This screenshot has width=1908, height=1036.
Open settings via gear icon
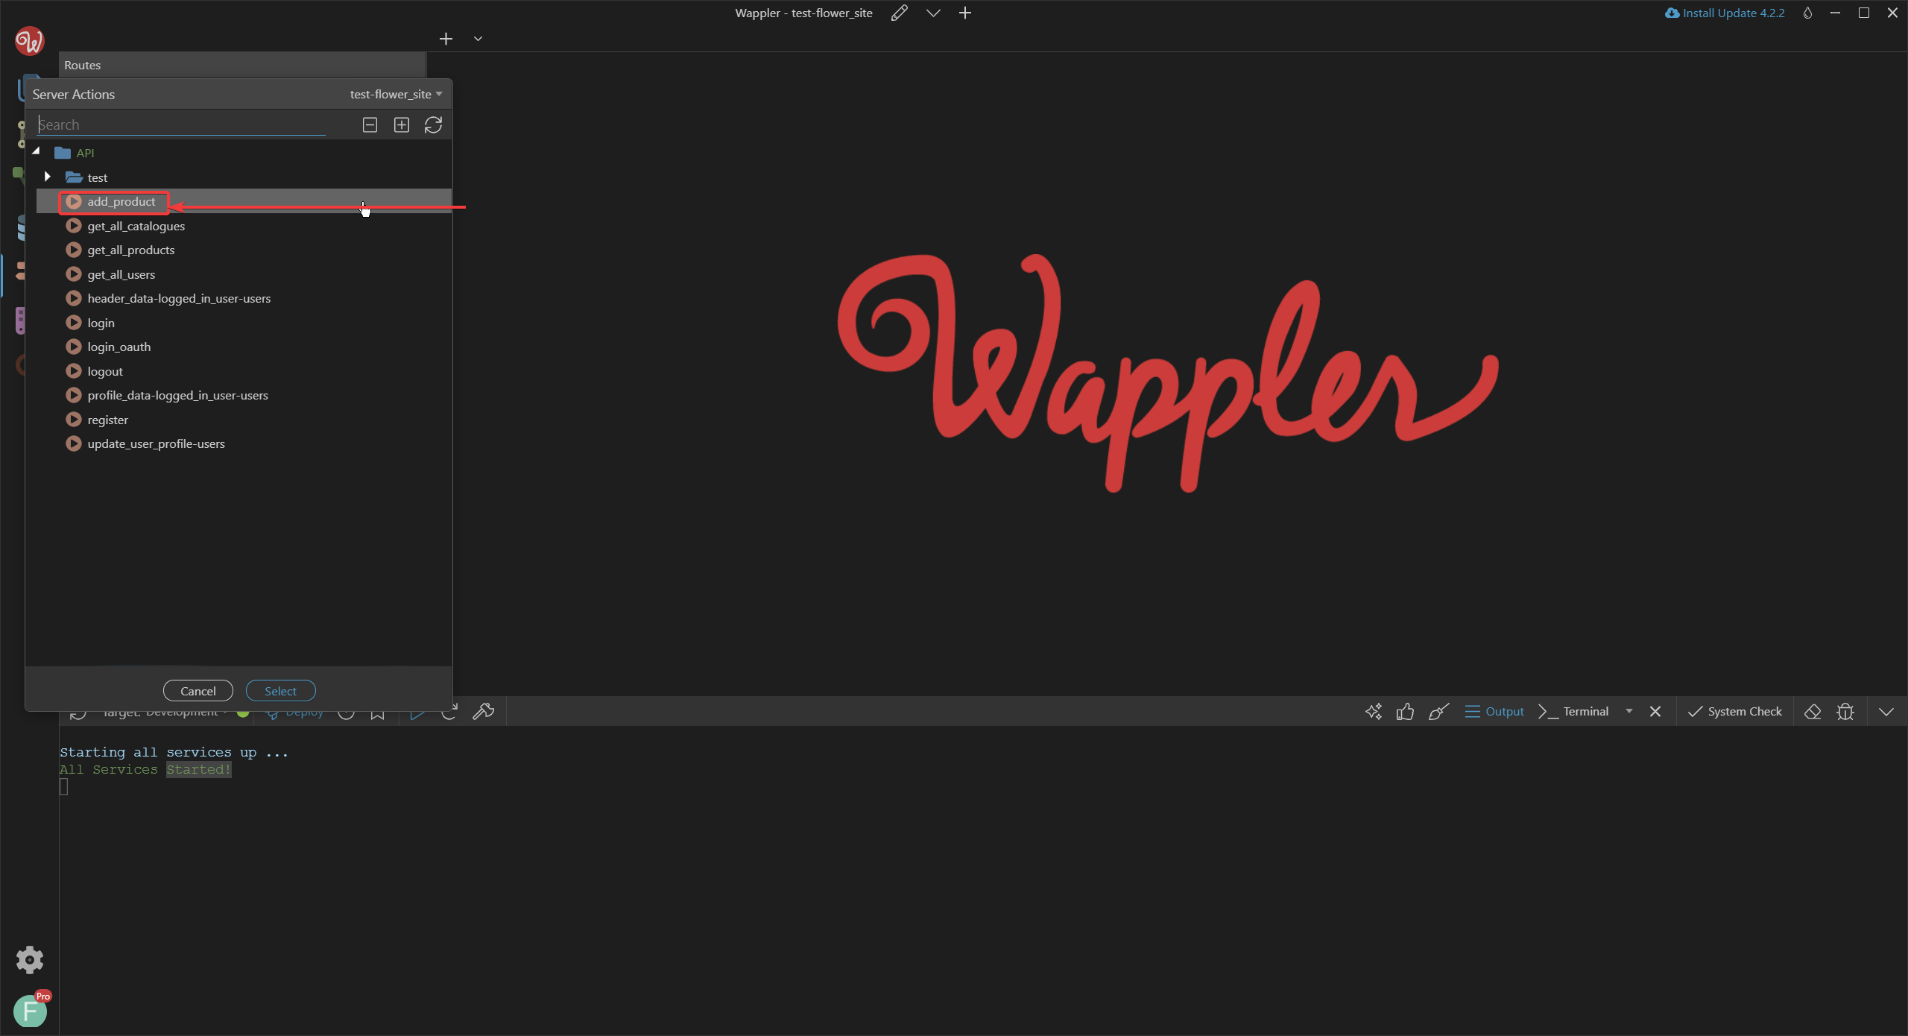30,960
